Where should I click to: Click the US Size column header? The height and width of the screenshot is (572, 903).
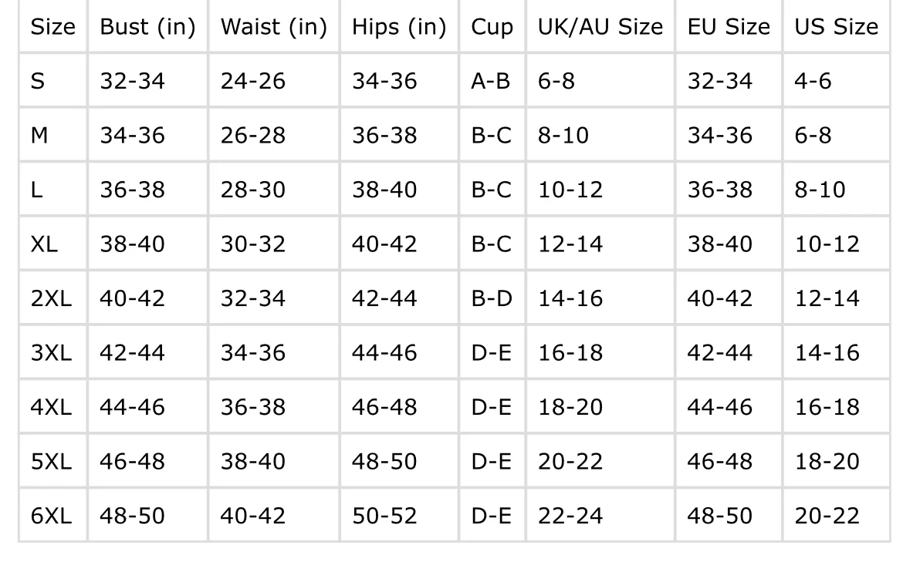click(x=836, y=26)
